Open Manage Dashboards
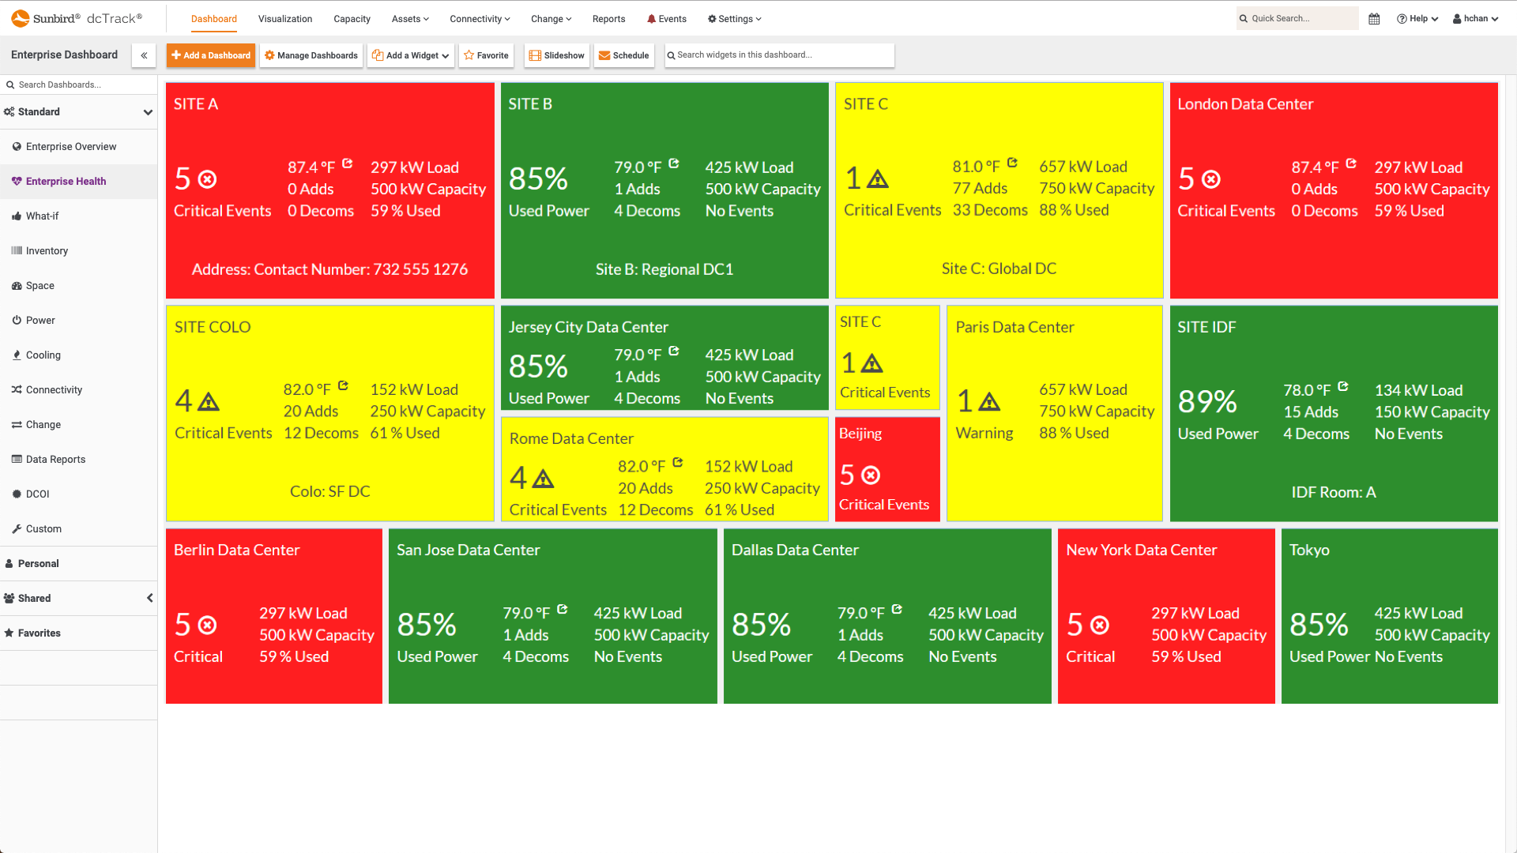 (311, 55)
